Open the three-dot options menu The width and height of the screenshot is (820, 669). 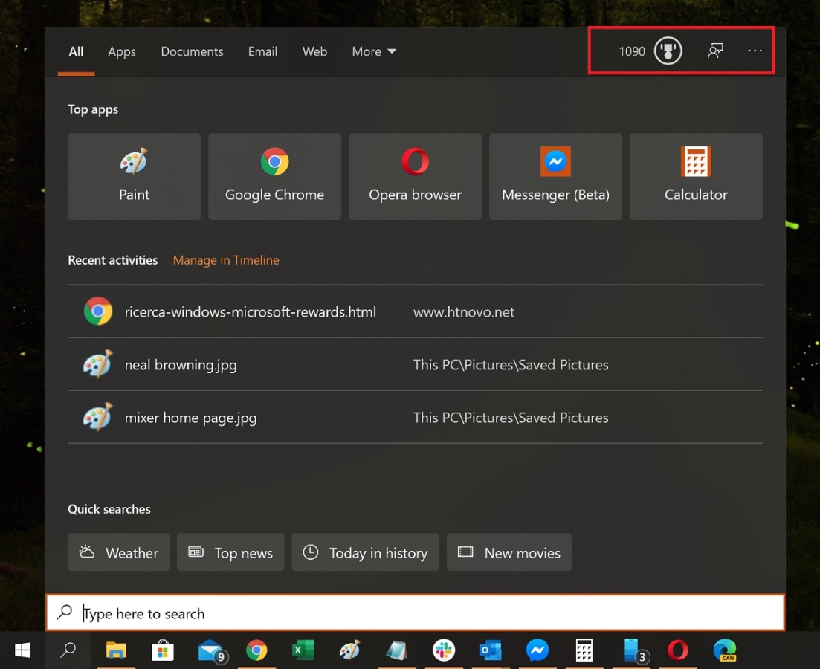[x=755, y=51]
